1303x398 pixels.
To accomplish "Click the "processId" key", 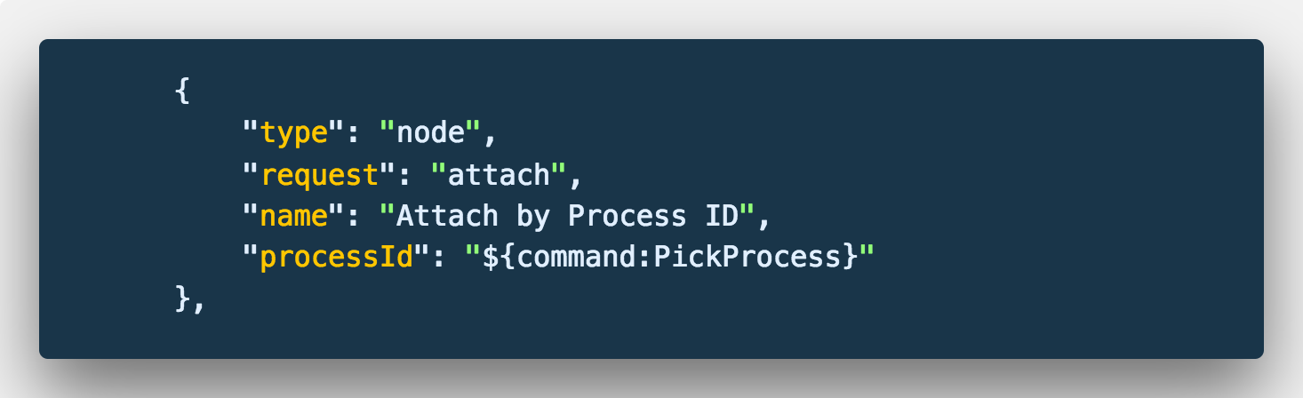I will point(336,259).
